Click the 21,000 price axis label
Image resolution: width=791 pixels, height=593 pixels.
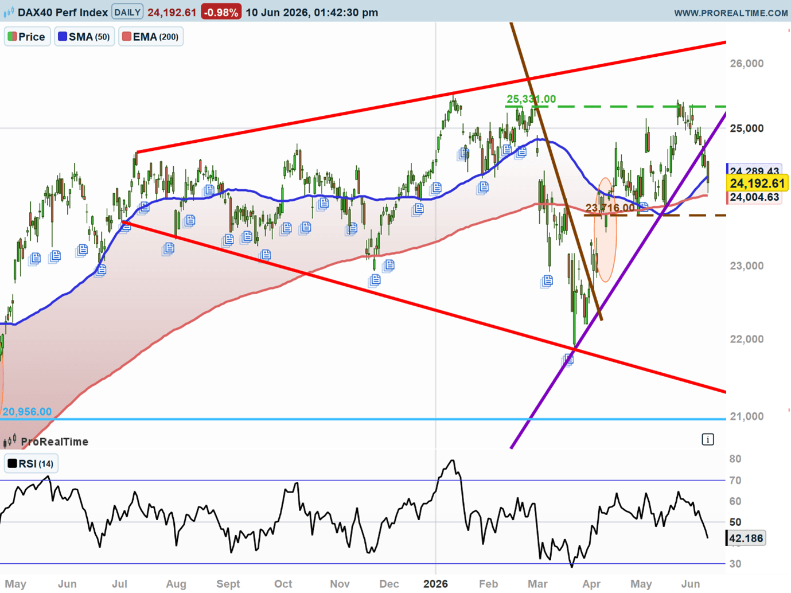[x=747, y=416]
